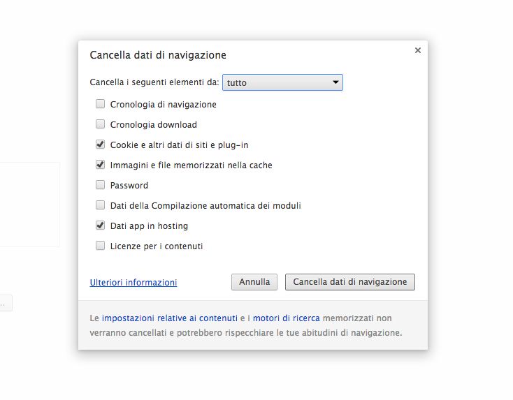Select the 'Licenze per i contenuti' checkbox
This screenshot has width=513, height=400.
point(101,246)
